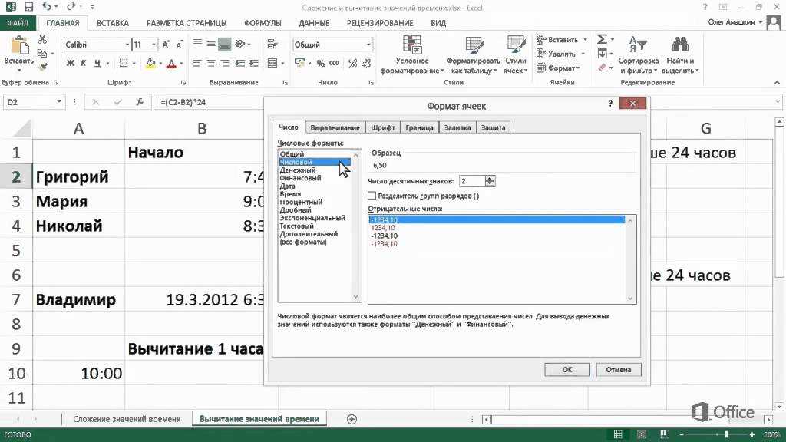Select the Текстовый number format
This screenshot has width=786, height=442.
296,226
